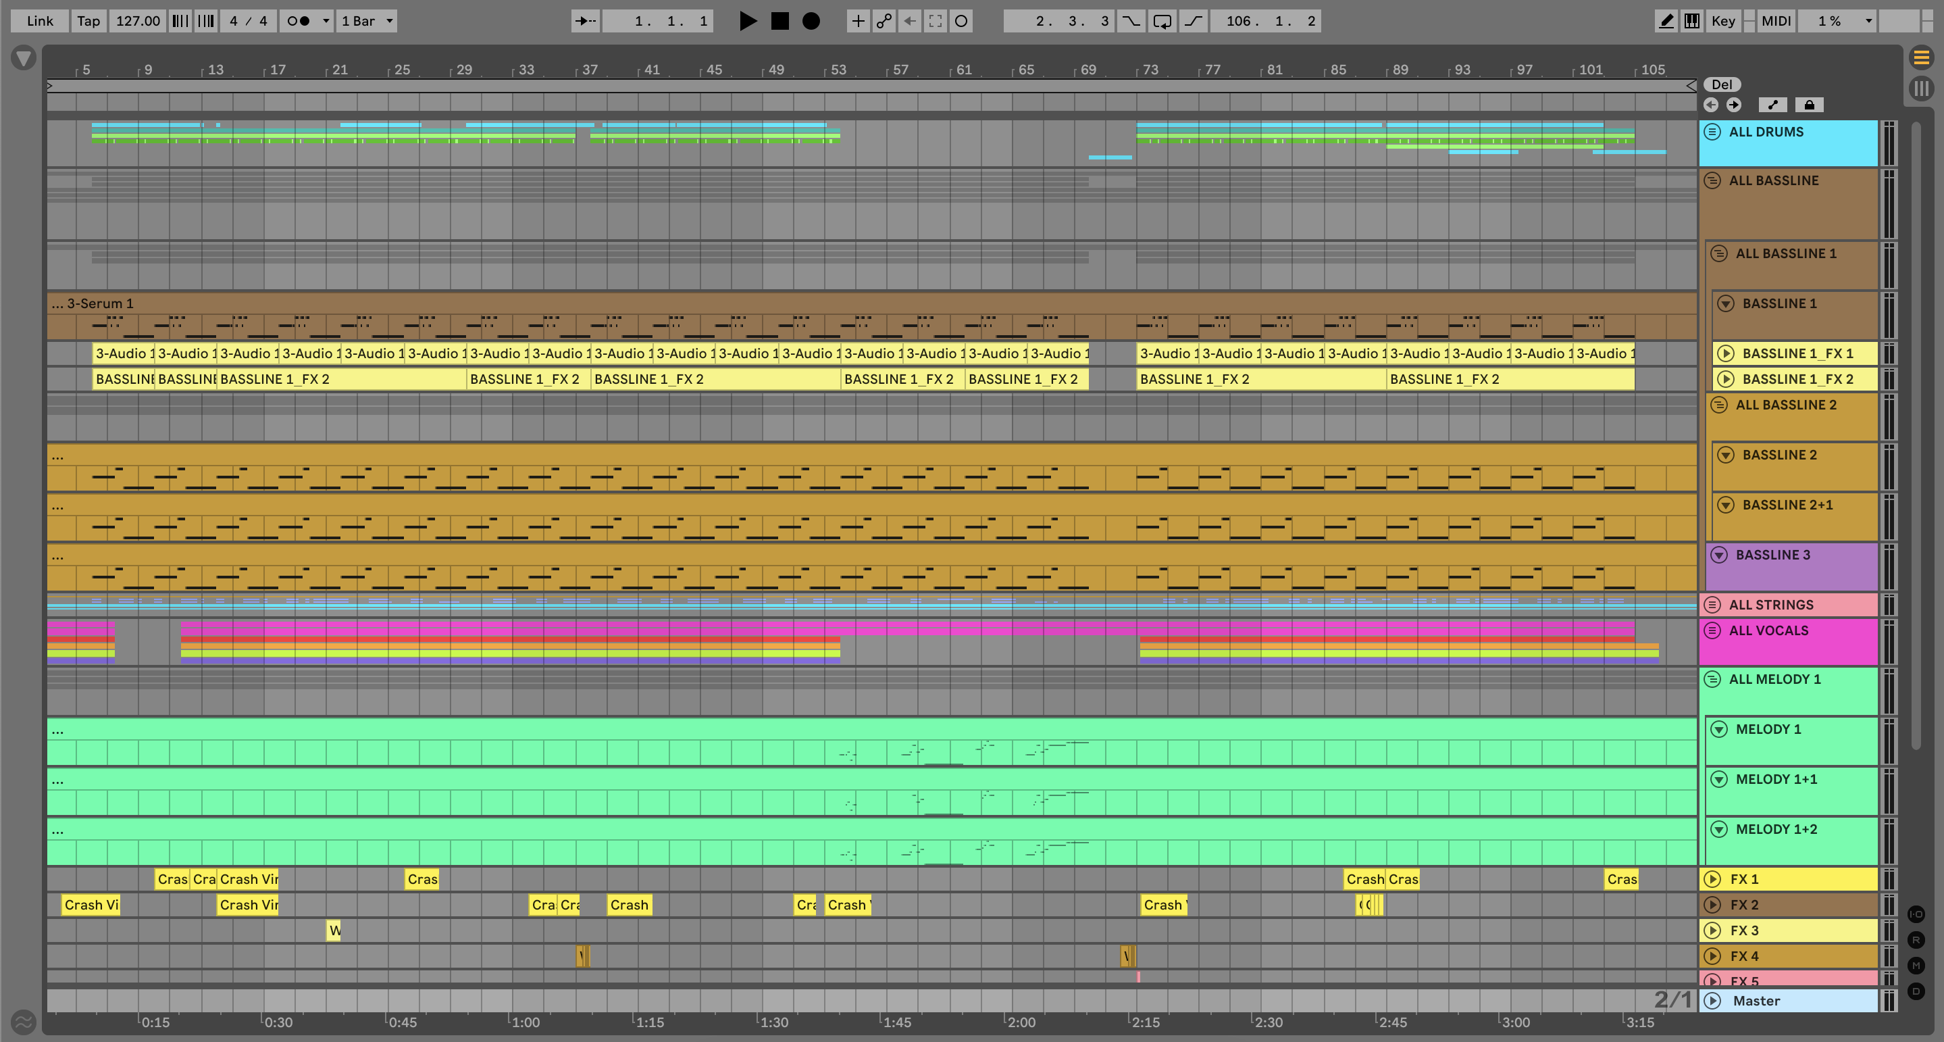Enable Draw Mode pencil icon

click(x=1666, y=21)
